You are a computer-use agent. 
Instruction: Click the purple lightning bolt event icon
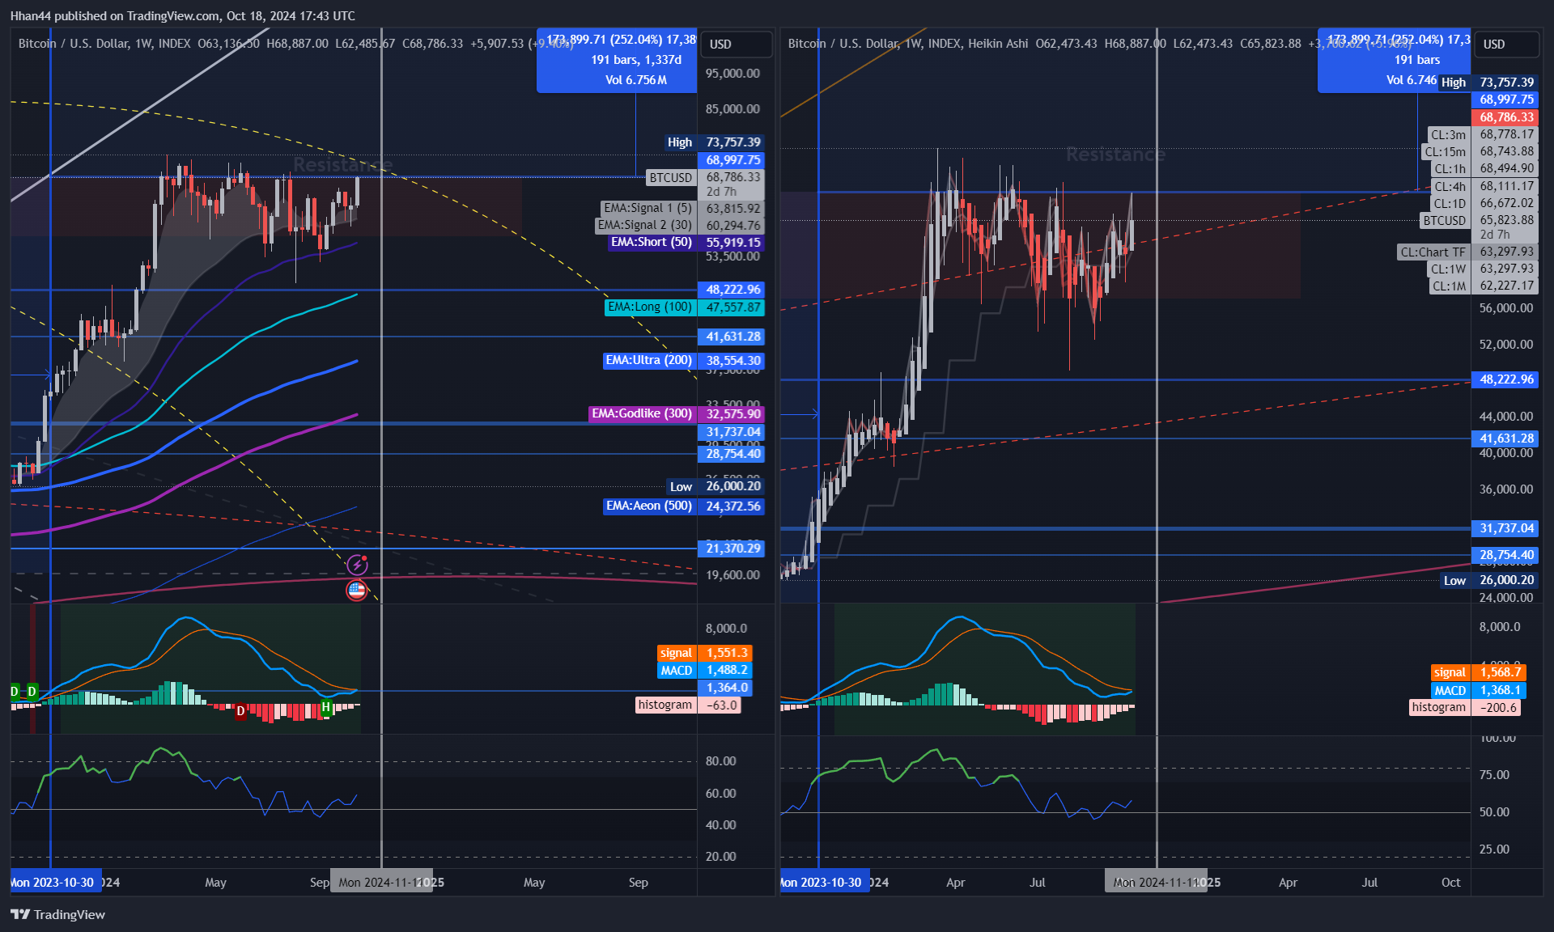[x=357, y=564]
